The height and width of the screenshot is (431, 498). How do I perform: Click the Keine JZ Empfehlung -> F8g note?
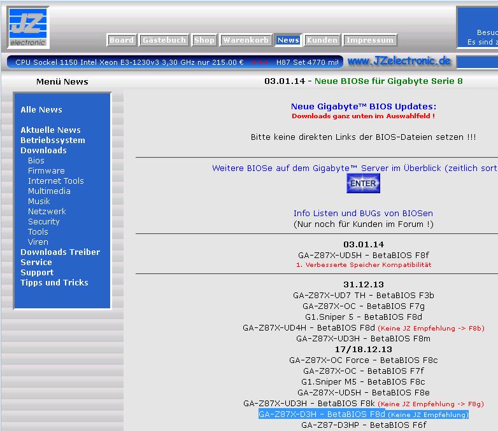click(430, 404)
